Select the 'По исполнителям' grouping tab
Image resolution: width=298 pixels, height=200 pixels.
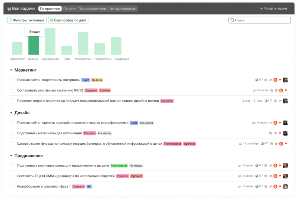[x=92, y=9]
